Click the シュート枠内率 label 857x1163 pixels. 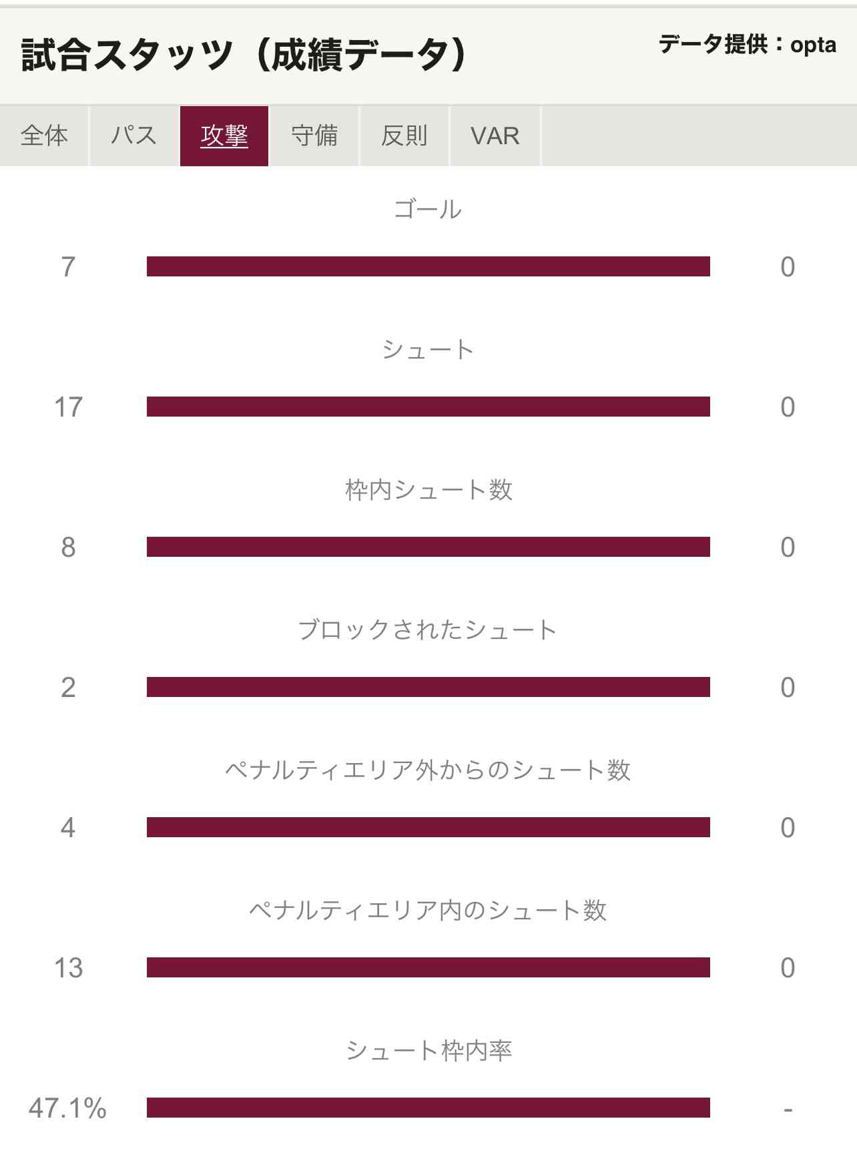pos(429,1051)
